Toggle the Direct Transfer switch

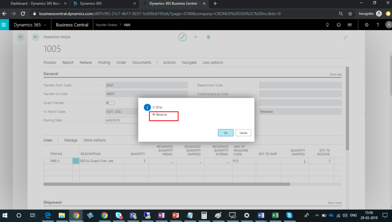pos(110,103)
